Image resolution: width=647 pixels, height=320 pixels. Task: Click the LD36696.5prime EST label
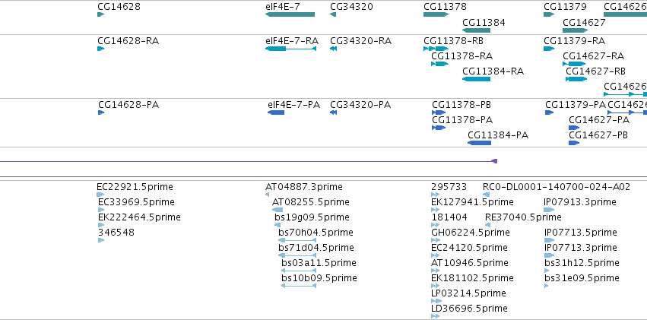(469, 308)
